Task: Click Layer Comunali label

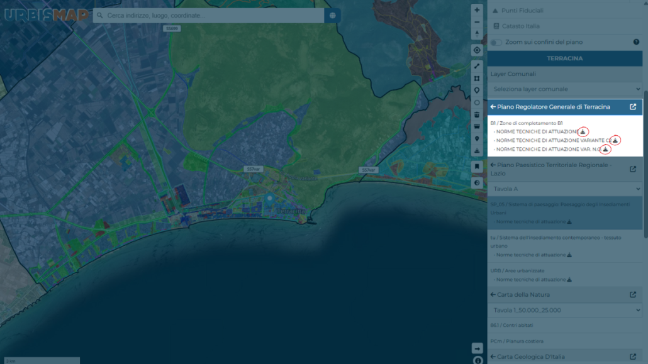Action: [513, 74]
